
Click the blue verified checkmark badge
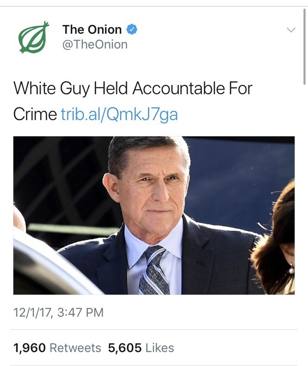pos(132,30)
